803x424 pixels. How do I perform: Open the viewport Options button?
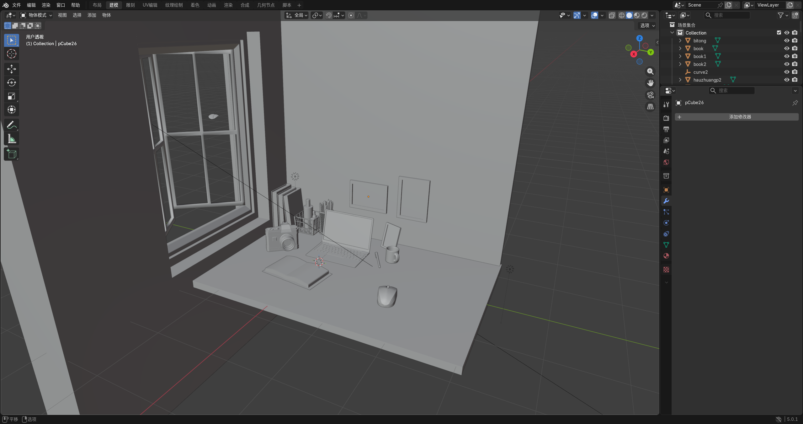pos(647,25)
